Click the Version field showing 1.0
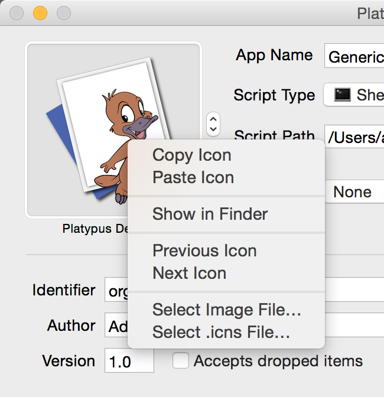Viewport: 384px width, 397px height. coord(129,360)
